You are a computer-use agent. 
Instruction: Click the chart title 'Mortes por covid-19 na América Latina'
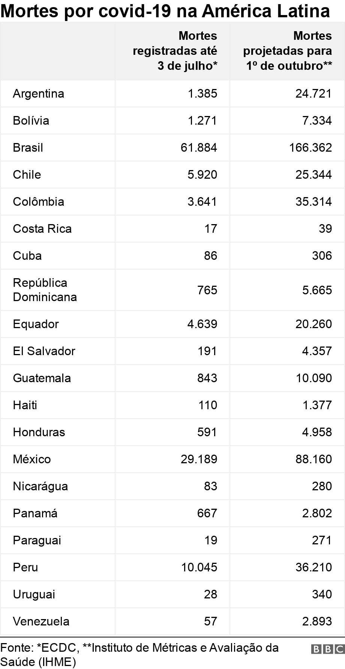165,11
